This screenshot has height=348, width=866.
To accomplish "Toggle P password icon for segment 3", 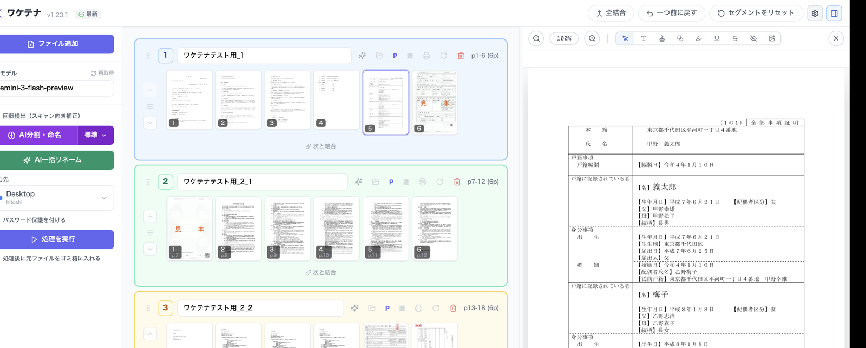I will 388,308.
